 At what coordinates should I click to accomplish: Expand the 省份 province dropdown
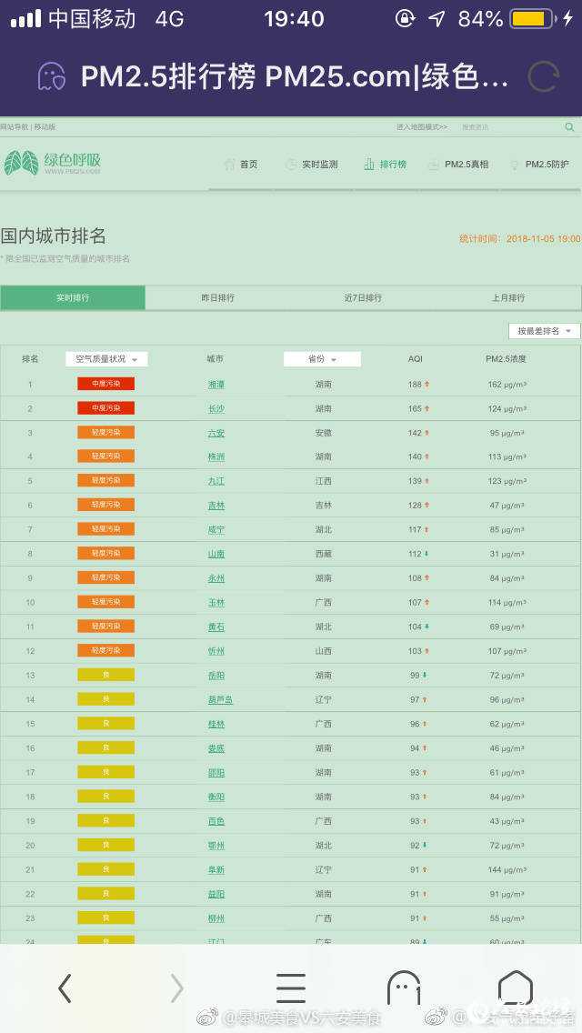click(322, 359)
